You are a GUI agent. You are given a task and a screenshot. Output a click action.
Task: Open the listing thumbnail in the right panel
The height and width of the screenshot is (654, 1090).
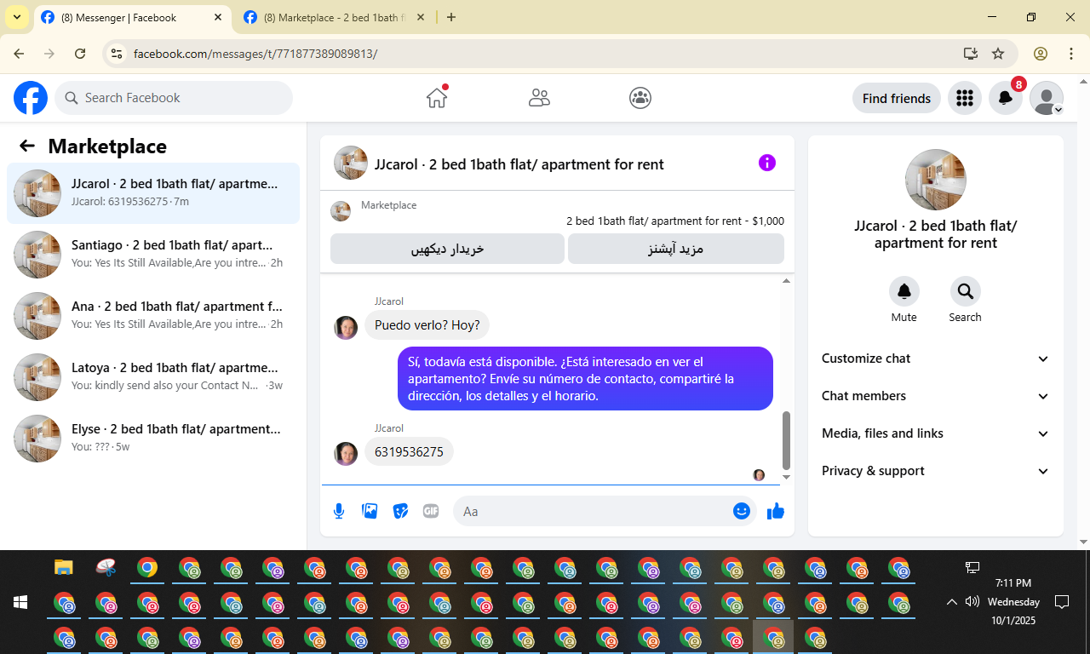tap(936, 180)
